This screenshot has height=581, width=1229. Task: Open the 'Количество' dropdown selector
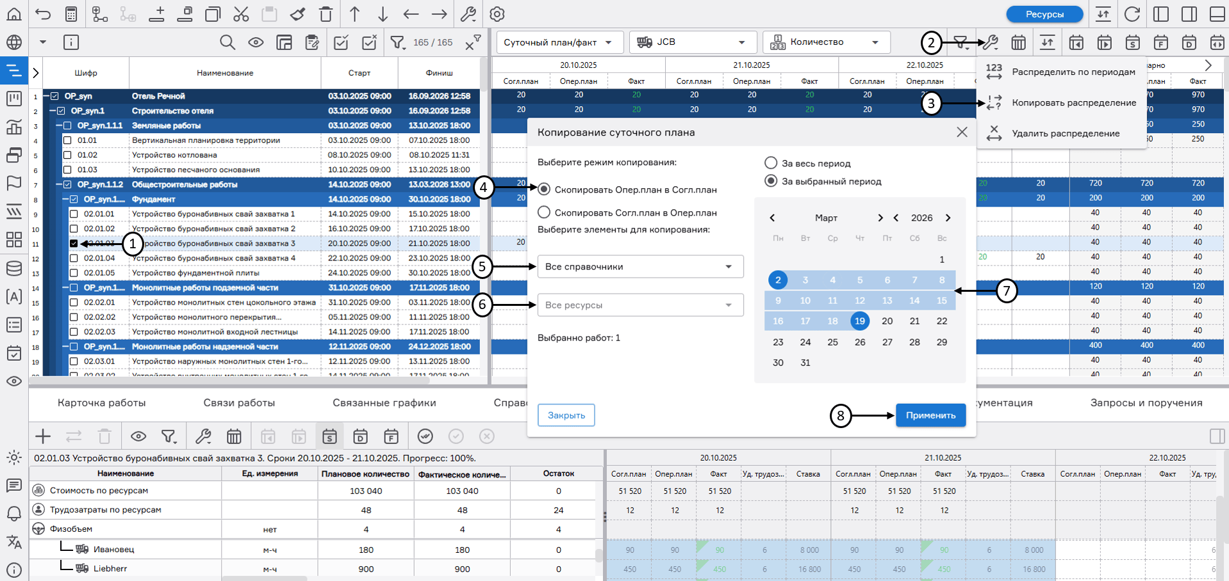tap(826, 42)
